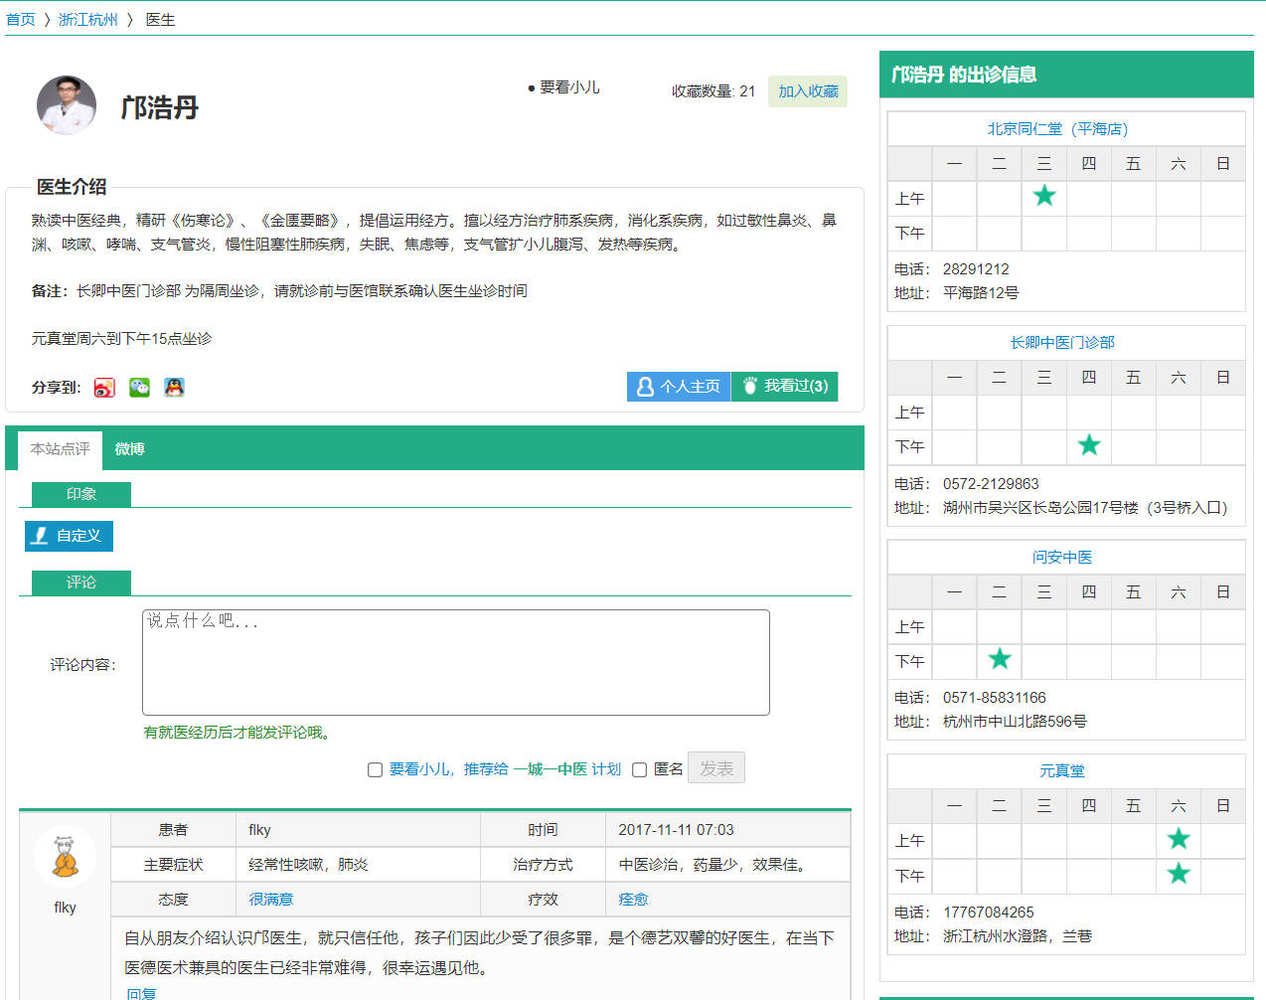
Task: Click the Saturday afternoon star for 元真堂
Action: tap(1179, 874)
